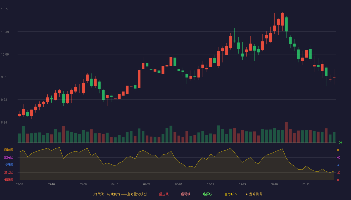Toggle the 强压线 legend entry
This screenshot has height=200, width=351.
(x=162, y=194)
